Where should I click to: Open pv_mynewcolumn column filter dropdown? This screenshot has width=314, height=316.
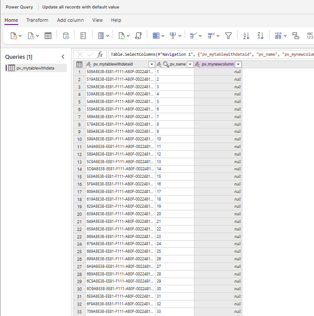238,65
